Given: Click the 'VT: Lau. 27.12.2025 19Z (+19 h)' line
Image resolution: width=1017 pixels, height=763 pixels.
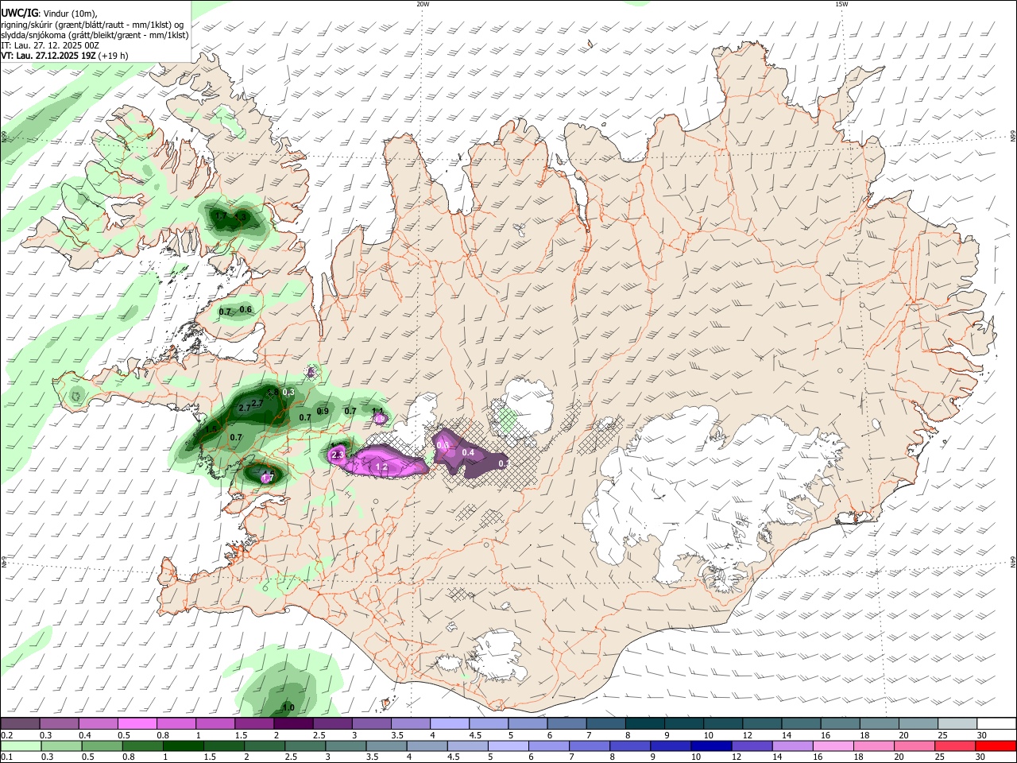Looking at the screenshot, I should point(64,56).
